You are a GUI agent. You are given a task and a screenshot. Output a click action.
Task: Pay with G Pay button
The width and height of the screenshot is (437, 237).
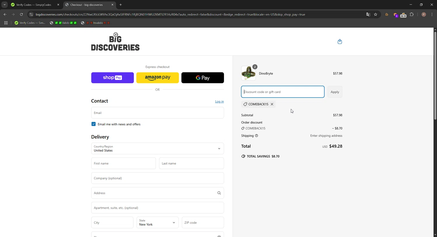(x=202, y=78)
